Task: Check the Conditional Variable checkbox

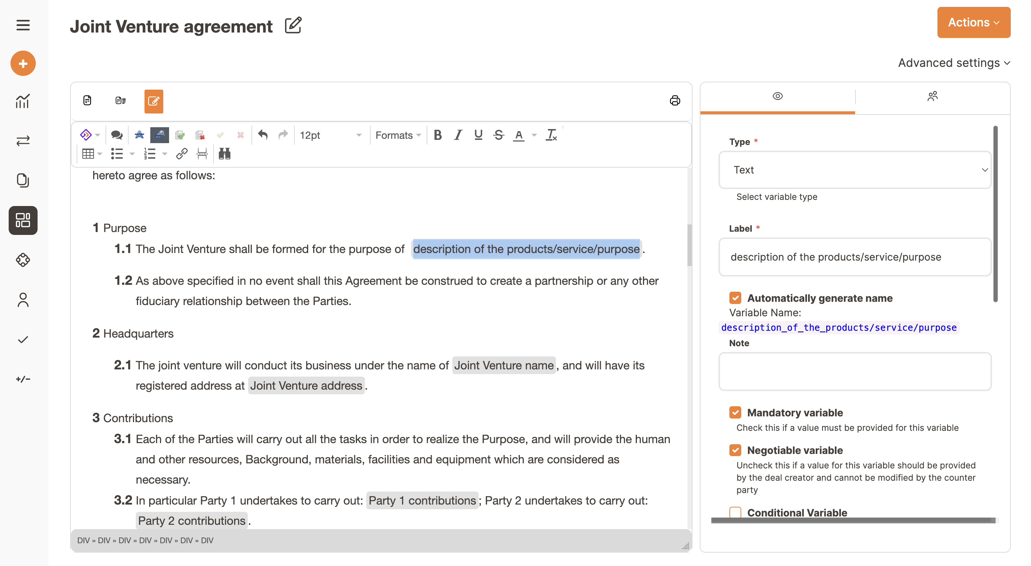Action: pyautogui.click(x=735, y=512)
